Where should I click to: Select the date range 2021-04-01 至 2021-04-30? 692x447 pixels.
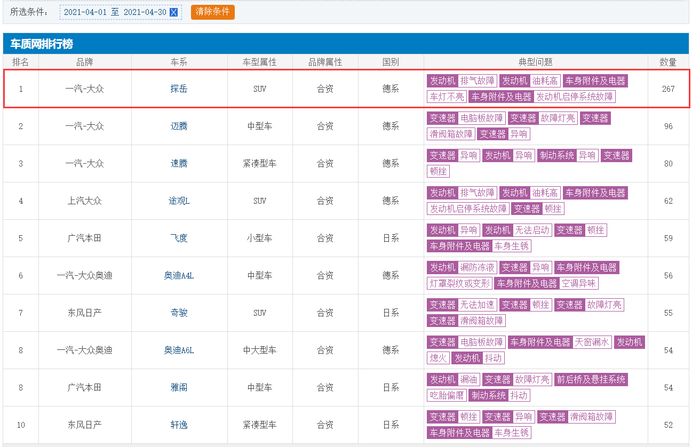[x=115, y=12]
